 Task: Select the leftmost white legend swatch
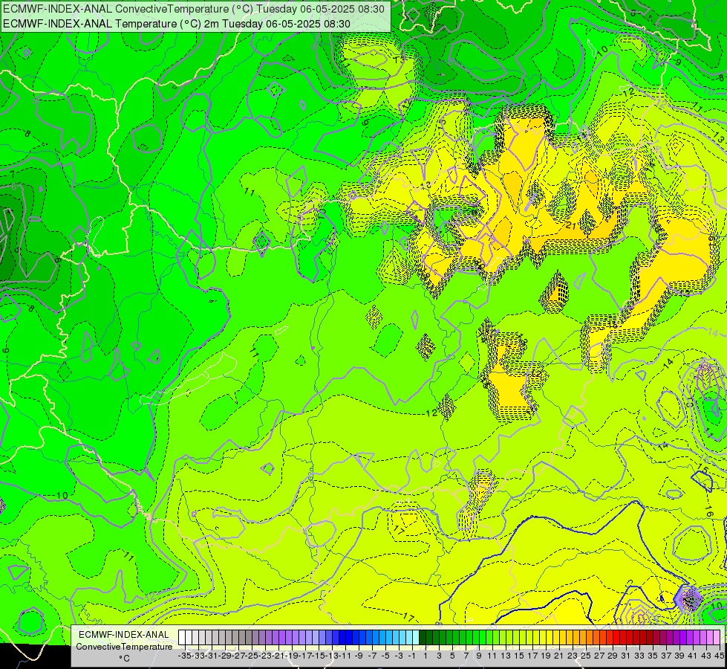[182, 637]
